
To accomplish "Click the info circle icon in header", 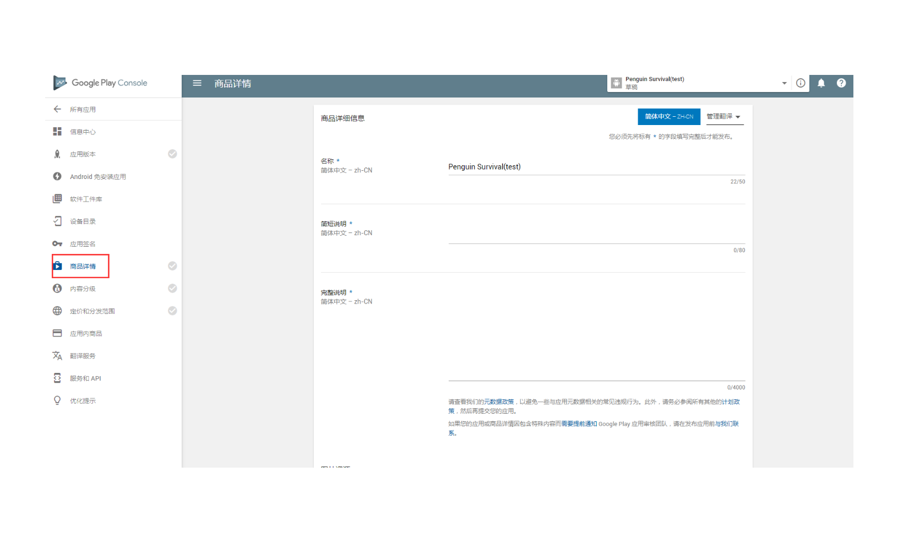I will click(x=801, y=83).
